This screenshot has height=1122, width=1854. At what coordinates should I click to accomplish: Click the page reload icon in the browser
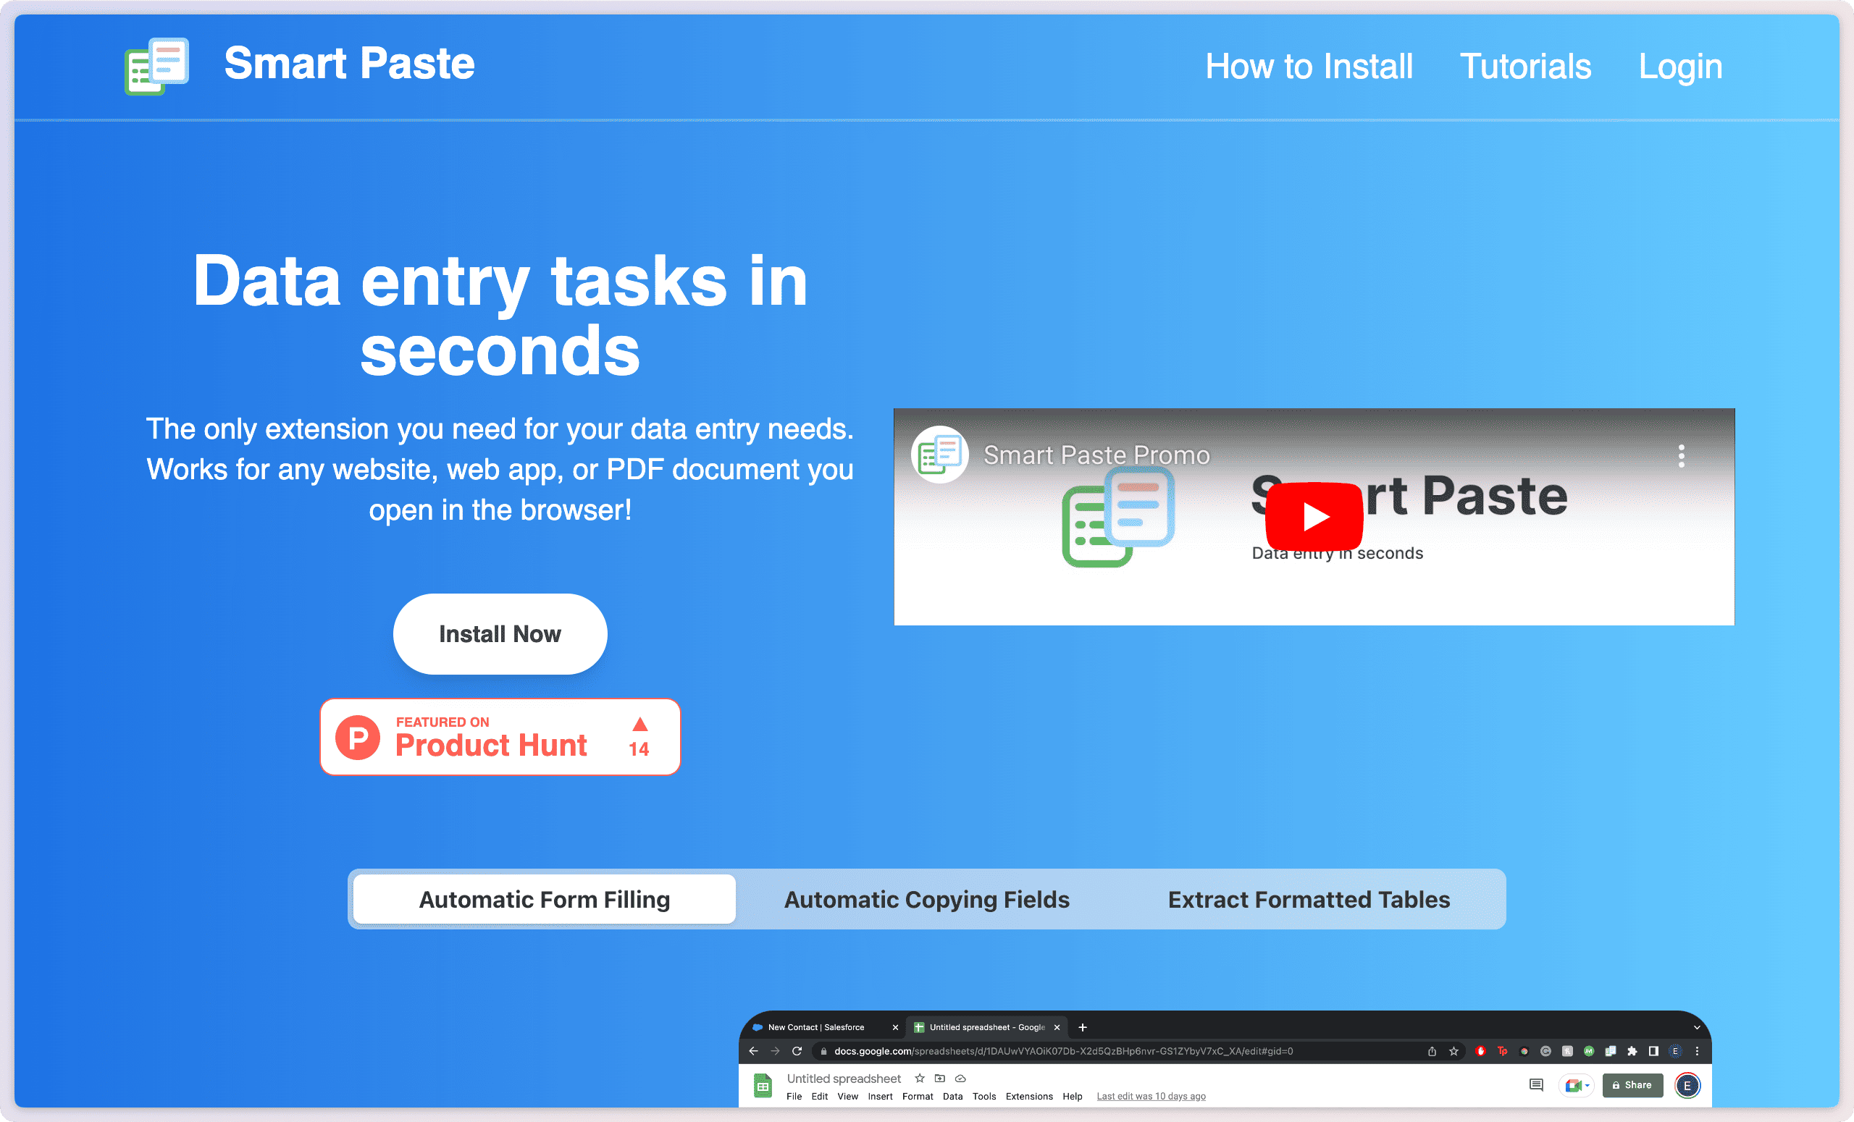tap(796, 1051)
